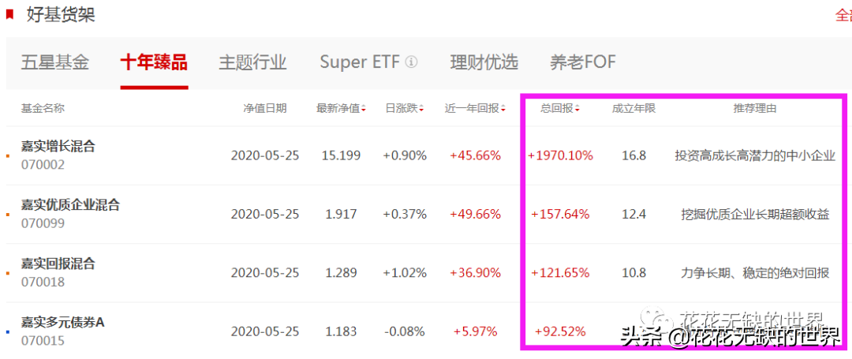Click the orange marker beside 嘉实增长混合

coord(7,155)
